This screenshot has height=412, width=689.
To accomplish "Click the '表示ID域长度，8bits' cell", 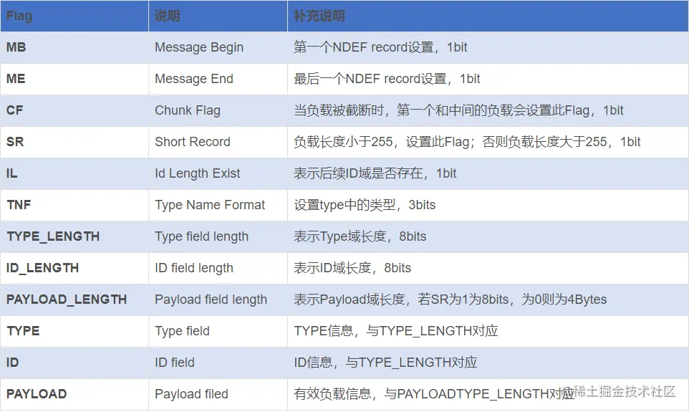I will click(488, 268).
